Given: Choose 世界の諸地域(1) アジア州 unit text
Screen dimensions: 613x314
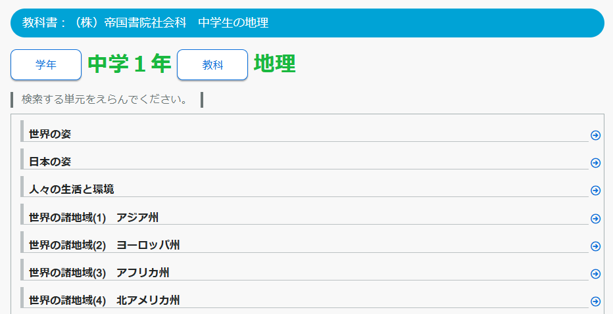Looking at the screenshot, I should 93,217.
